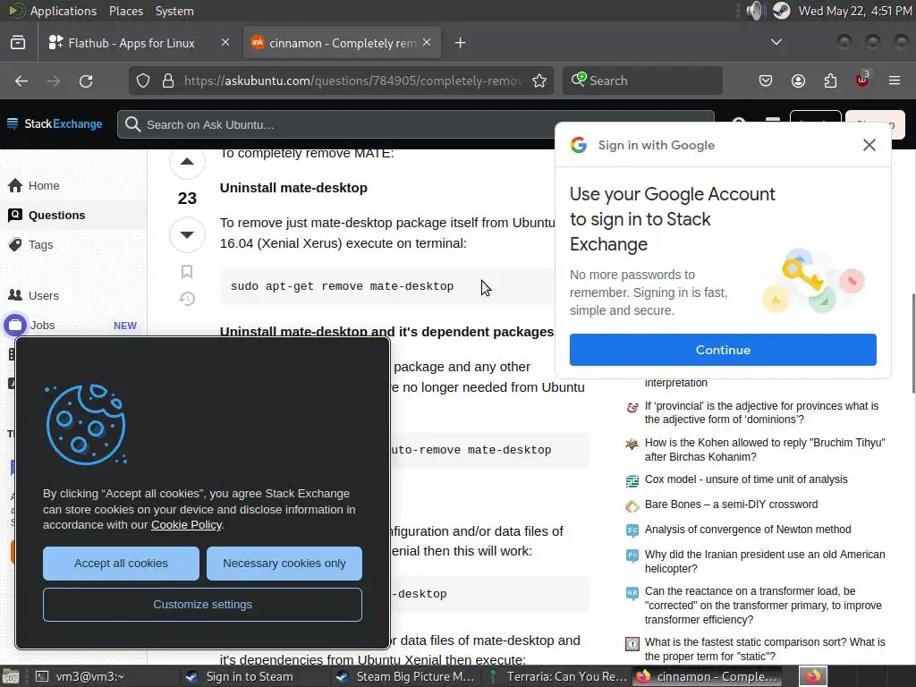Open the System menu
The image size is (916, 687).
click(x=174, y=11)
